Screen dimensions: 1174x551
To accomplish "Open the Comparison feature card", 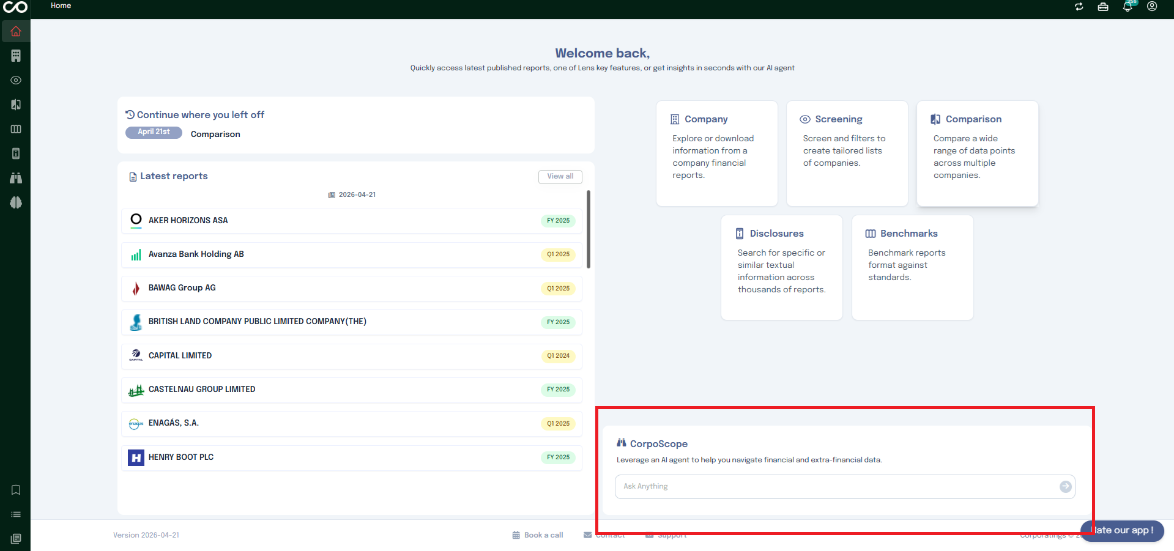I will tap(978, 153).
